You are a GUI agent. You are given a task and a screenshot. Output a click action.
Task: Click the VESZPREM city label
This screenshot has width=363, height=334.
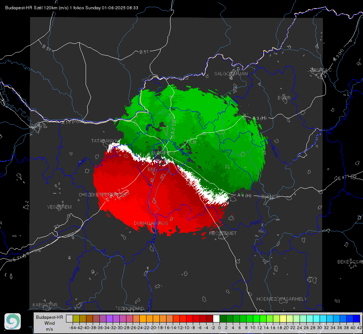[59, 207]
